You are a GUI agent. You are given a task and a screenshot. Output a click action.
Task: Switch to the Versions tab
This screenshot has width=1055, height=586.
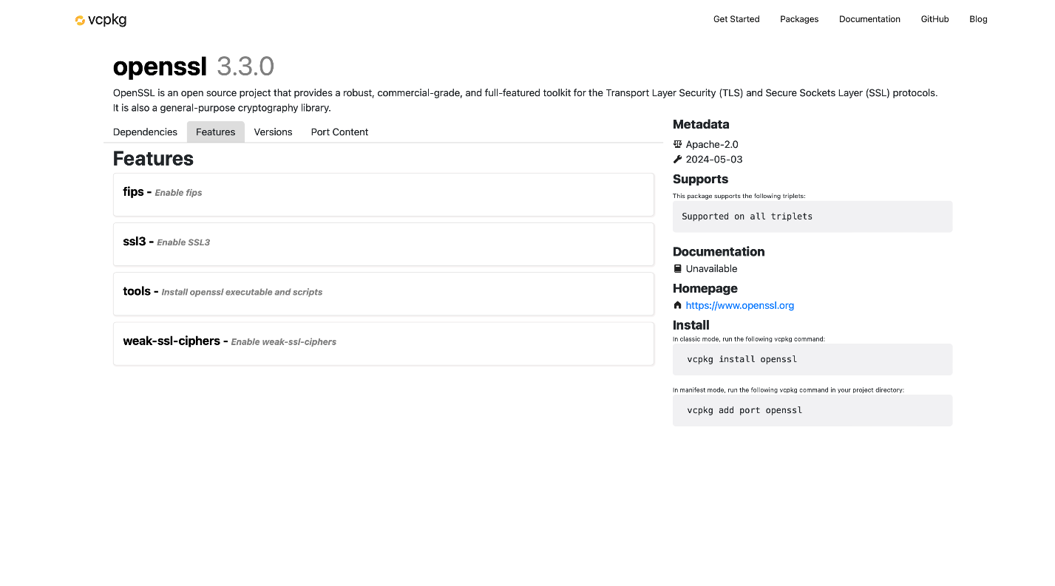pyautogui.click(x=273, y=132)
